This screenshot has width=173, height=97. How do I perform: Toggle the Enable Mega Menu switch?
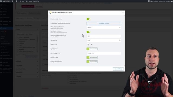click(x=88, y=19)
